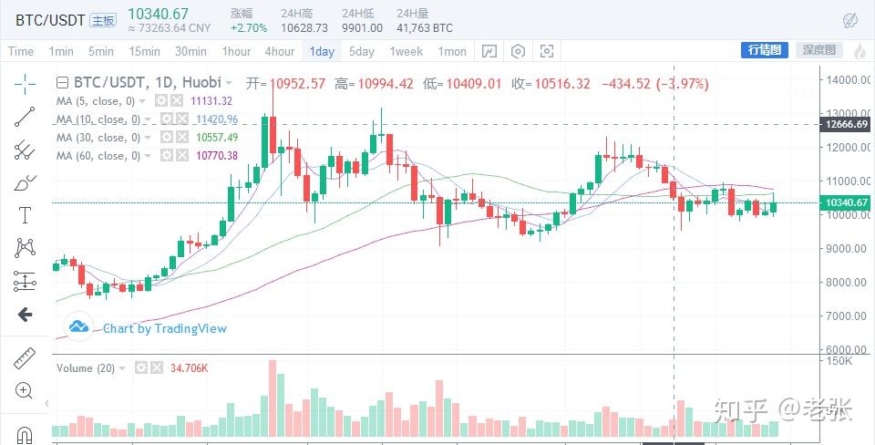Select the text annotation tool
Screen dimensions: 875x445
pyautogui.click(x=25, y=215)
